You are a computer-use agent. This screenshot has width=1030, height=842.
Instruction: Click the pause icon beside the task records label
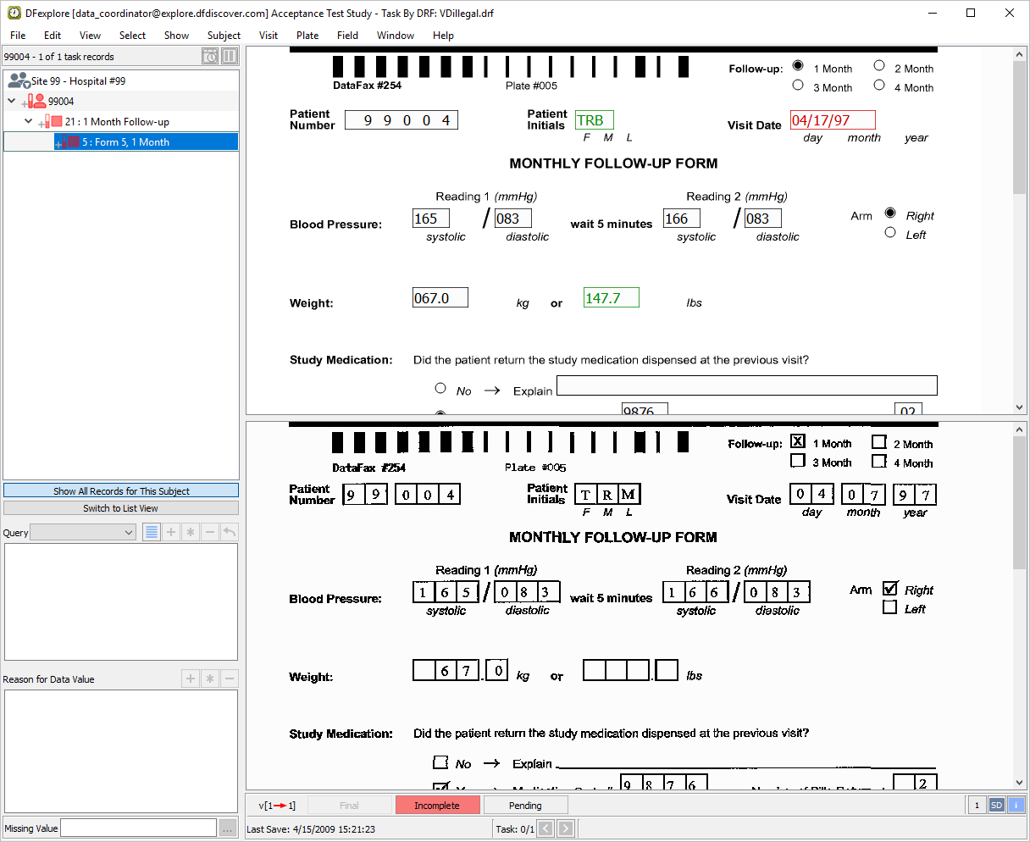[230, 57]
